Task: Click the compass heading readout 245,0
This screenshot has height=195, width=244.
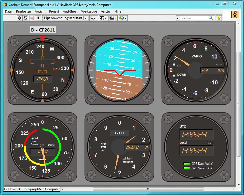Action: (x=42, y=79)
